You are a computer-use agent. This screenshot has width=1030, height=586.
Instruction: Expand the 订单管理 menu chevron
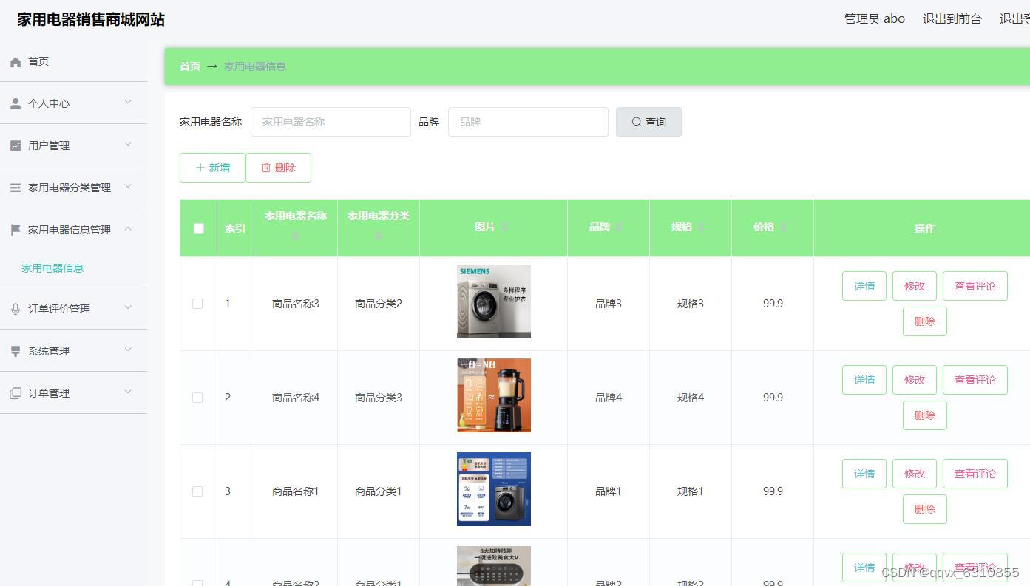tap(128, 392)
